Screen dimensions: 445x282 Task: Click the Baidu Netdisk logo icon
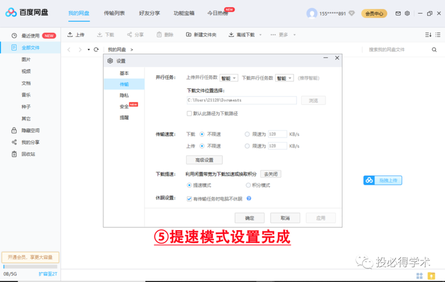click(x=11, y=12)
